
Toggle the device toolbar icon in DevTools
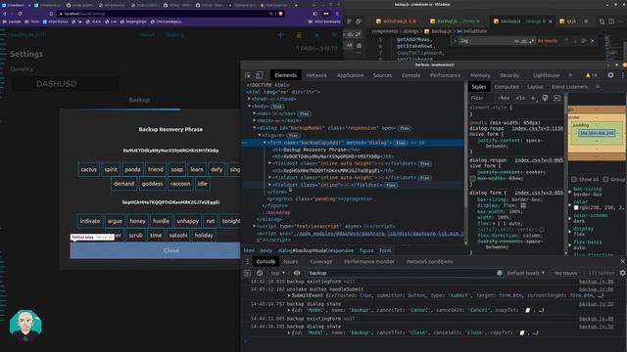point(259,75)
